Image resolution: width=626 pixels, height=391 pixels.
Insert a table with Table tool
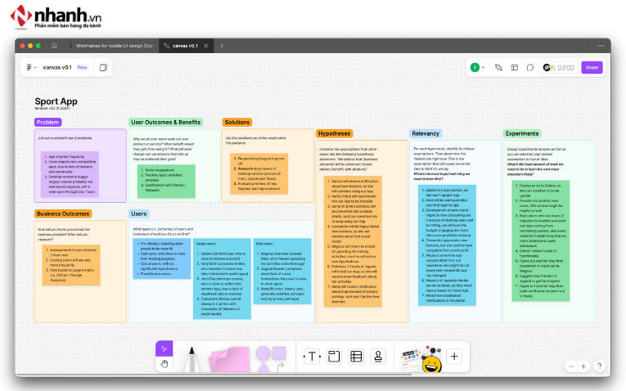tap(356, 356)
